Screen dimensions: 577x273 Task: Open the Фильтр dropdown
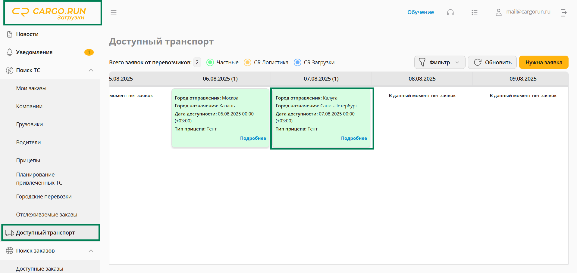(x=440, y=62)
